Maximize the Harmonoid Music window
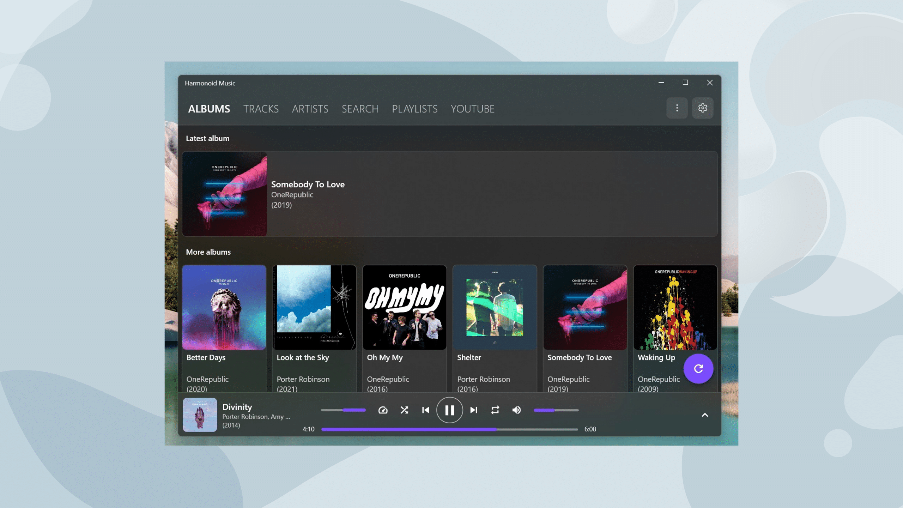Viewport: 903px width, 508px height. tap(685, 83)
